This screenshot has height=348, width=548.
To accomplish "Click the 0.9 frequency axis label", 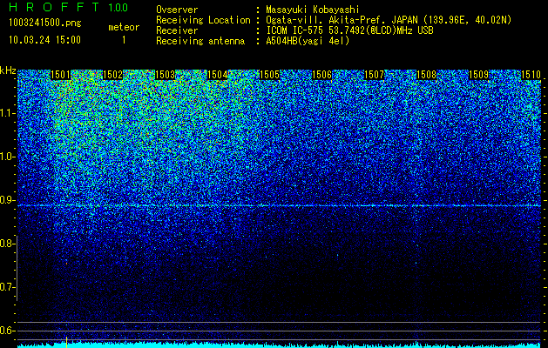I will (x=8, y=200).
